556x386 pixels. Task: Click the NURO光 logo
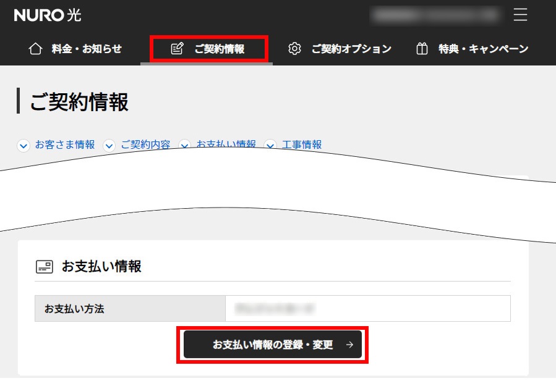pyautogui.click(x=47, y=15)
